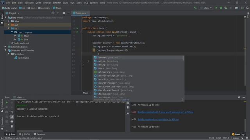
Task: Collapse the com.company package
Action: tap(12, 32)
